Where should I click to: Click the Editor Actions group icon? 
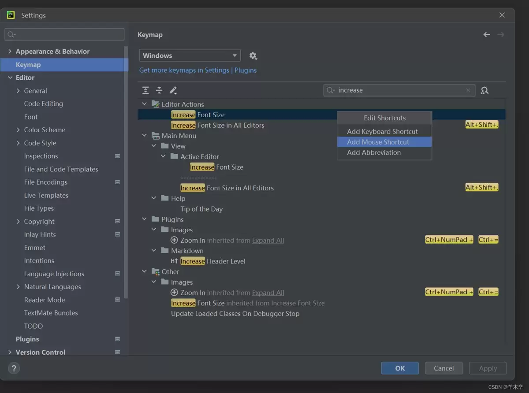(155, 104)
